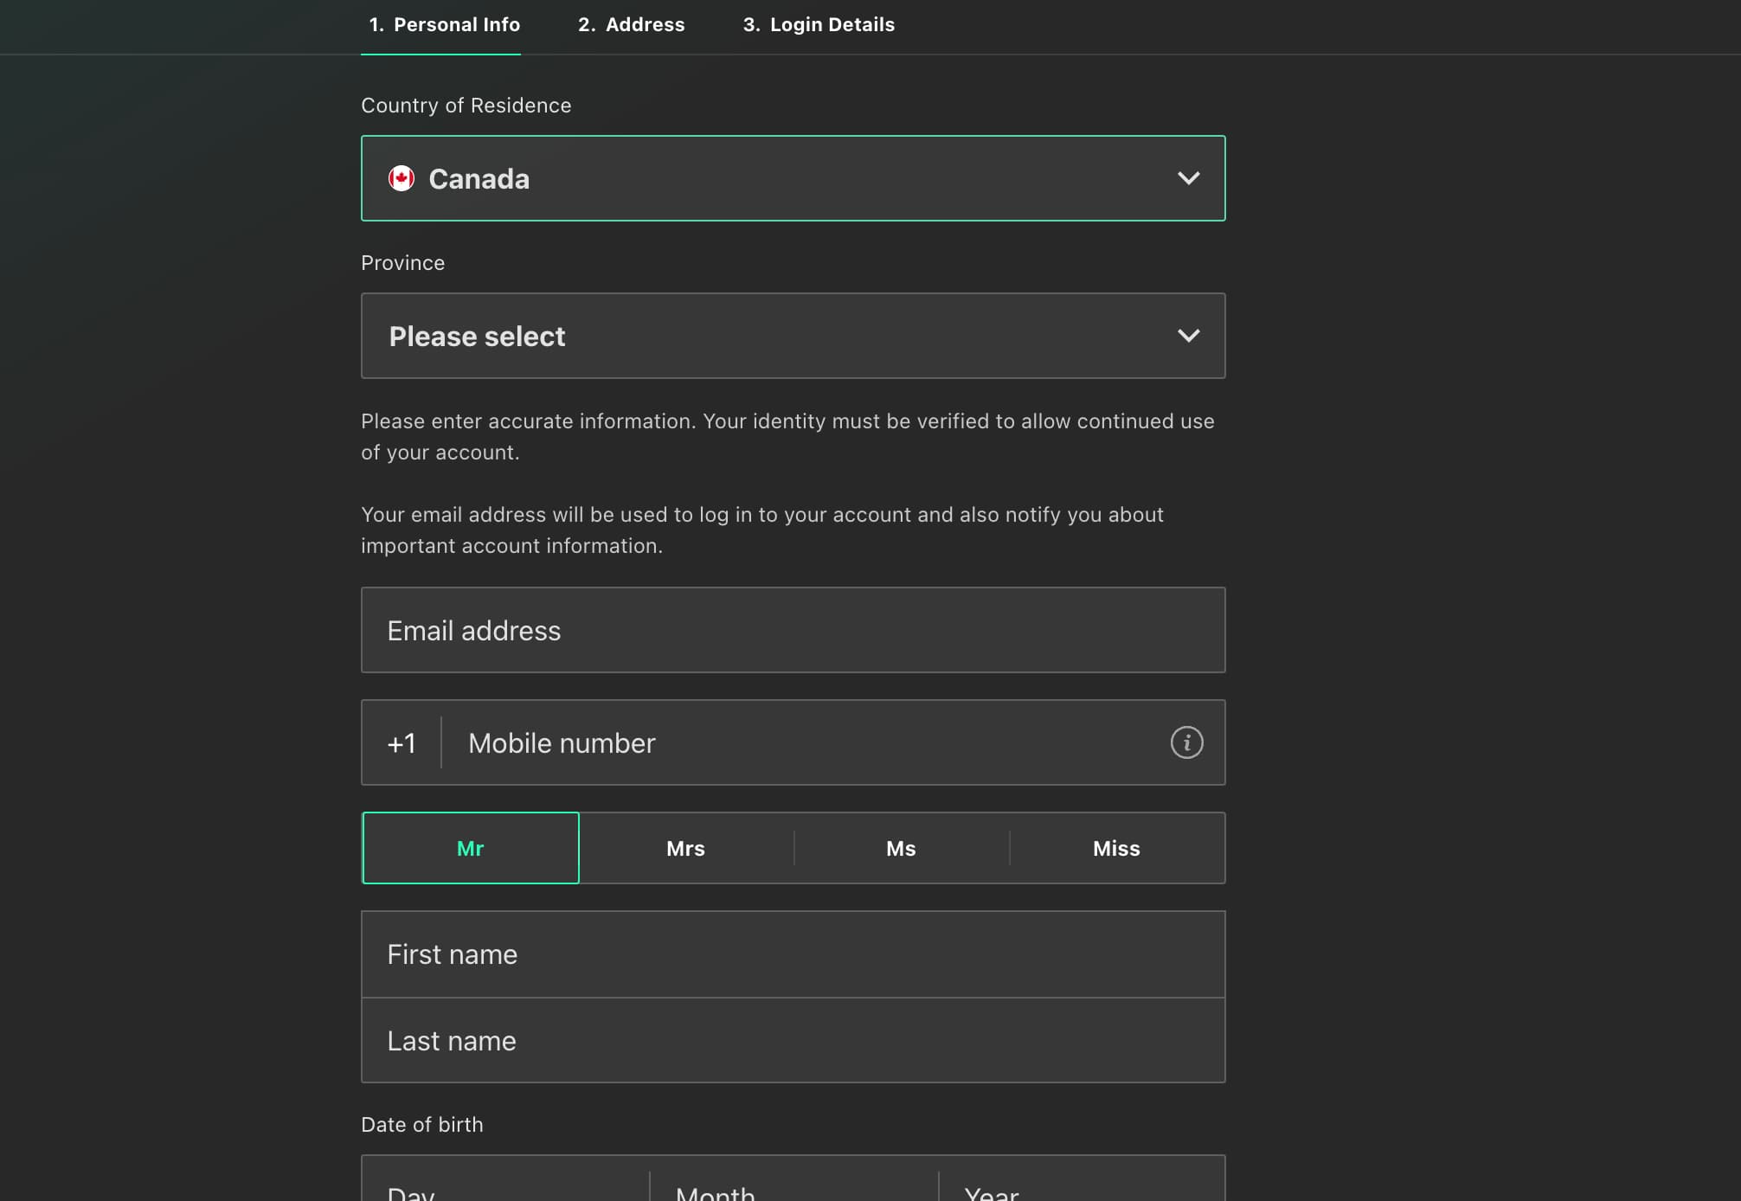Click the Country of Residence chevron arrow
This screenshot has height=1201, width=1741.
[1188, 178]
